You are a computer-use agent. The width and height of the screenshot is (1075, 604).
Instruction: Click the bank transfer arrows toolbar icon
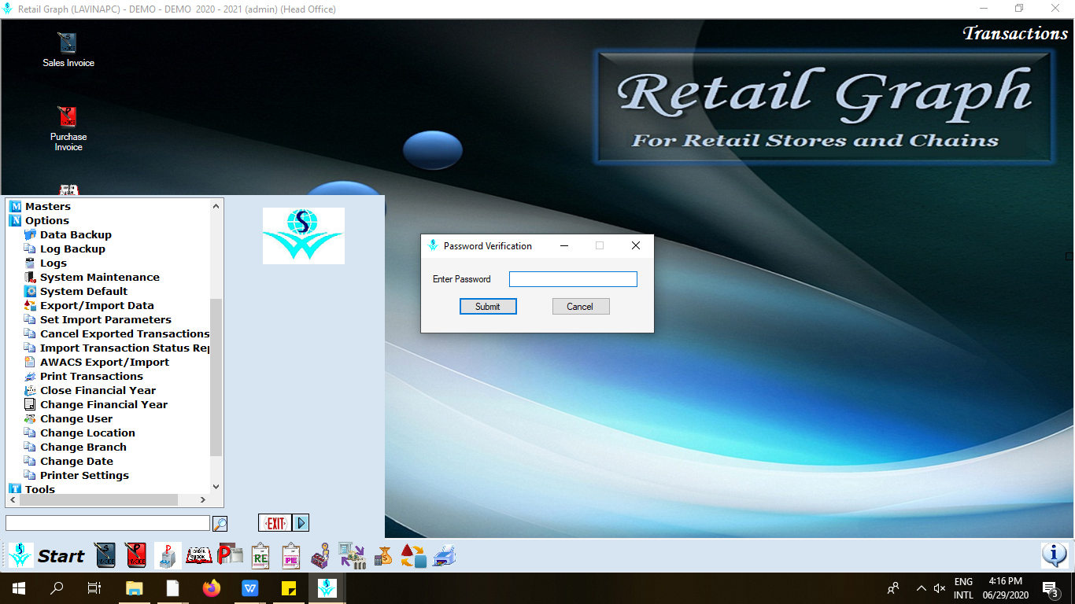[x=352, y=556]
